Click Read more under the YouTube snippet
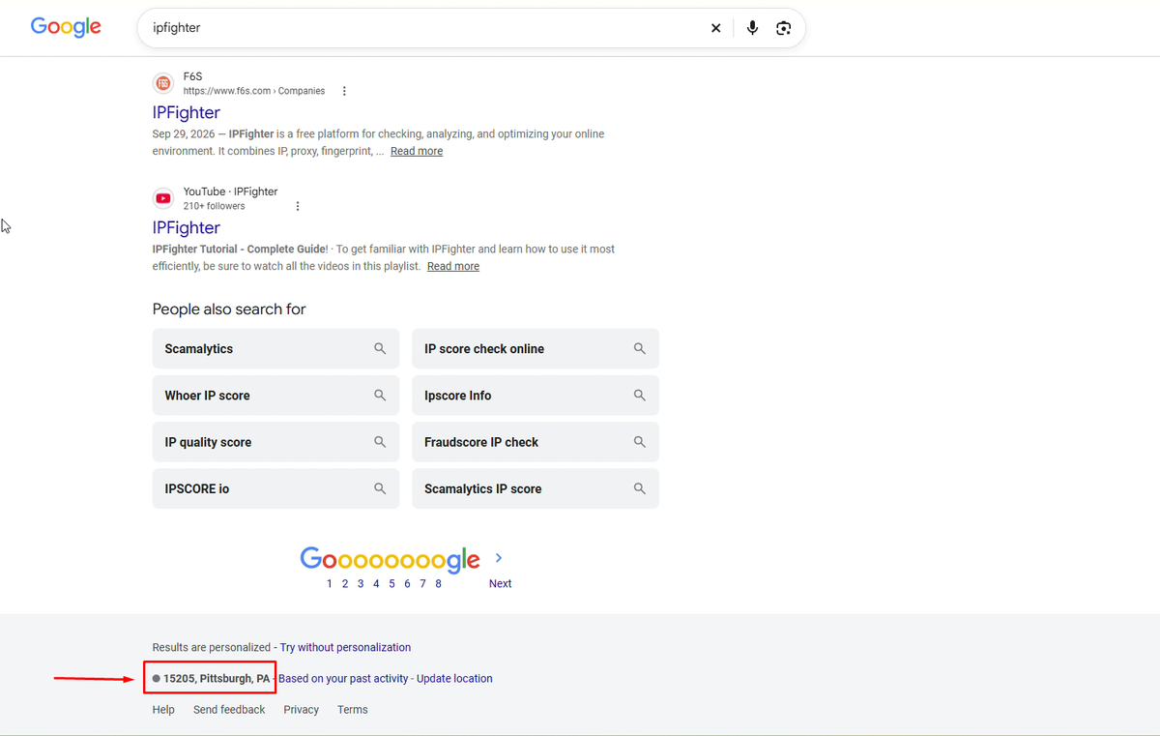The height and width of the screenshot is (736, 1160). [x=453, y=266]
